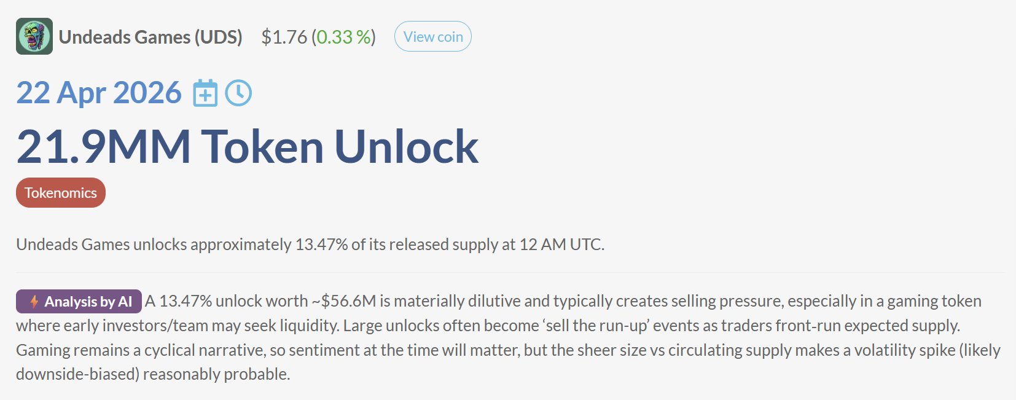Click the clock icon beside the date
1016x400 pixels.
(x=238, y=93)
